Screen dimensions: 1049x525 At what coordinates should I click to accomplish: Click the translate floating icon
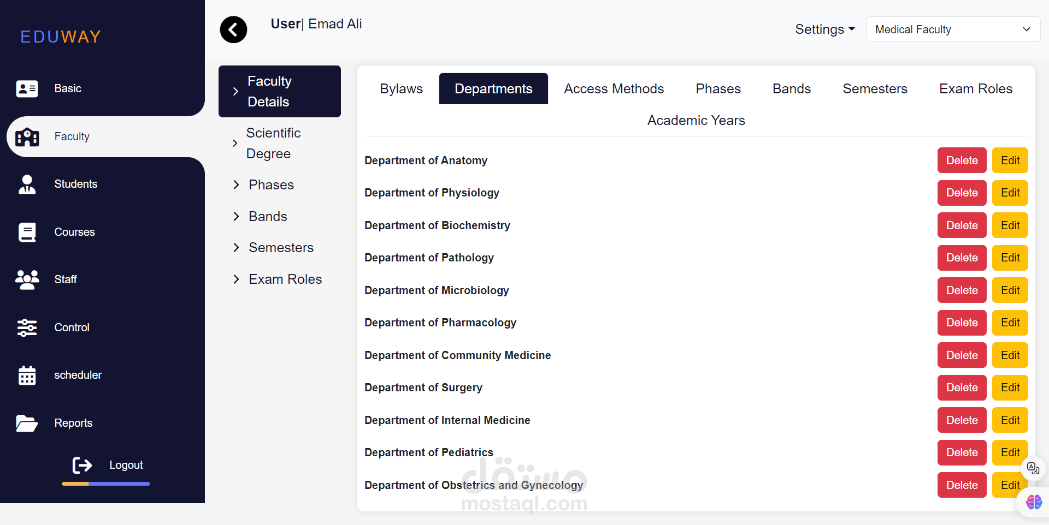1033,468
